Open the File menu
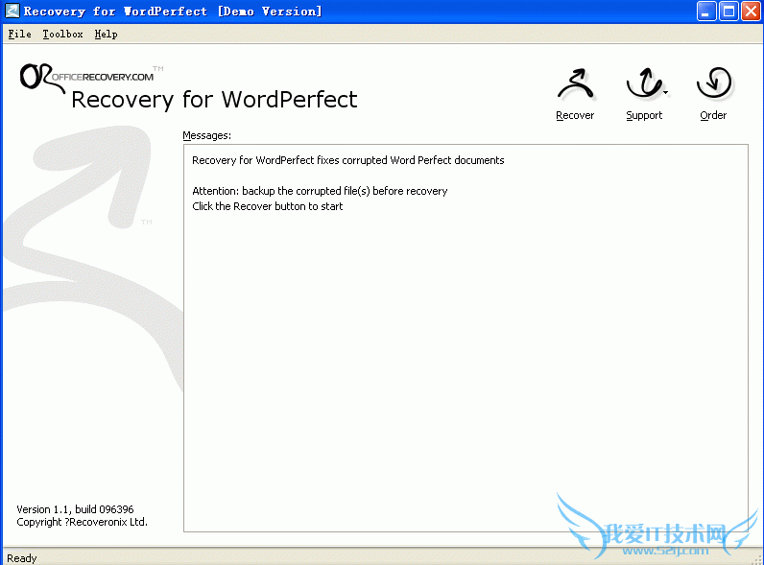 point(19,34)
